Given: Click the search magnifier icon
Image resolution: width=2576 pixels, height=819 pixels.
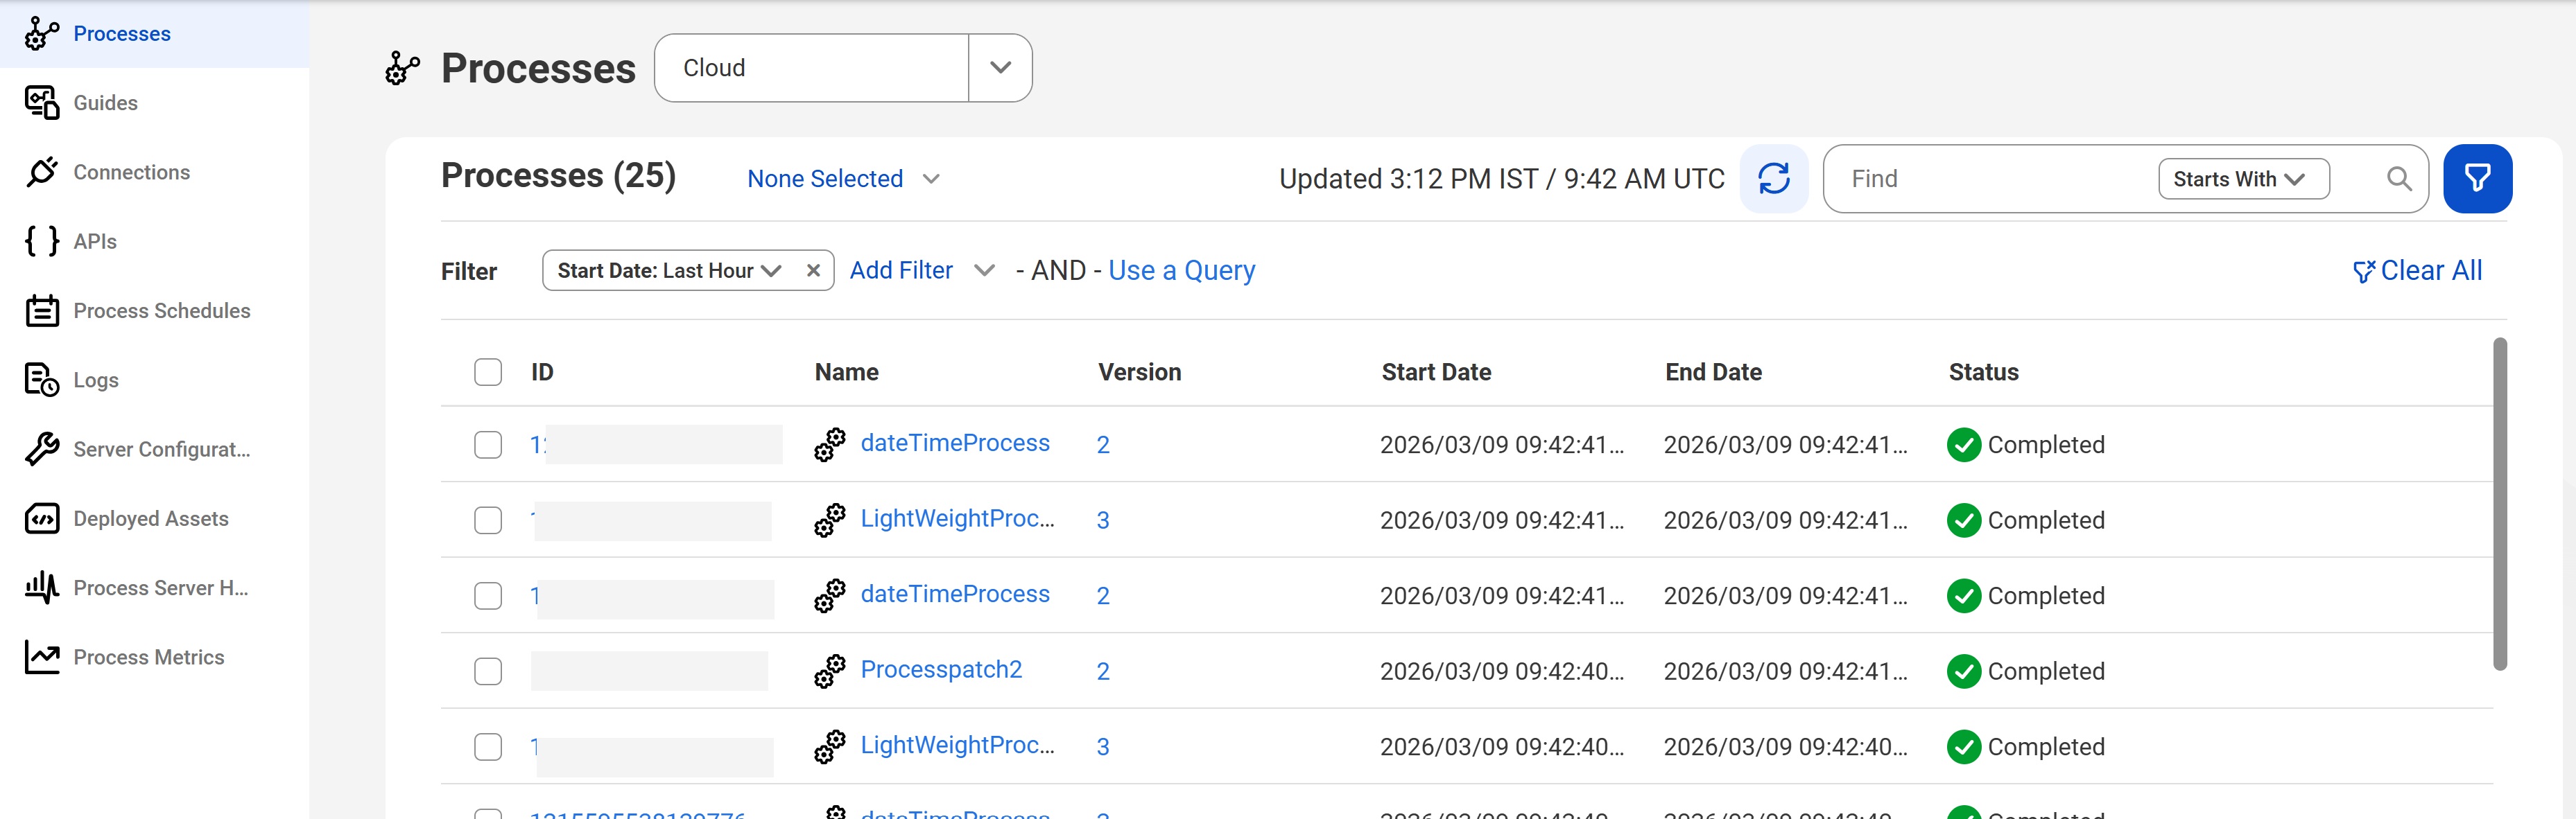Looking at the screenshot, I should 2398,179.
